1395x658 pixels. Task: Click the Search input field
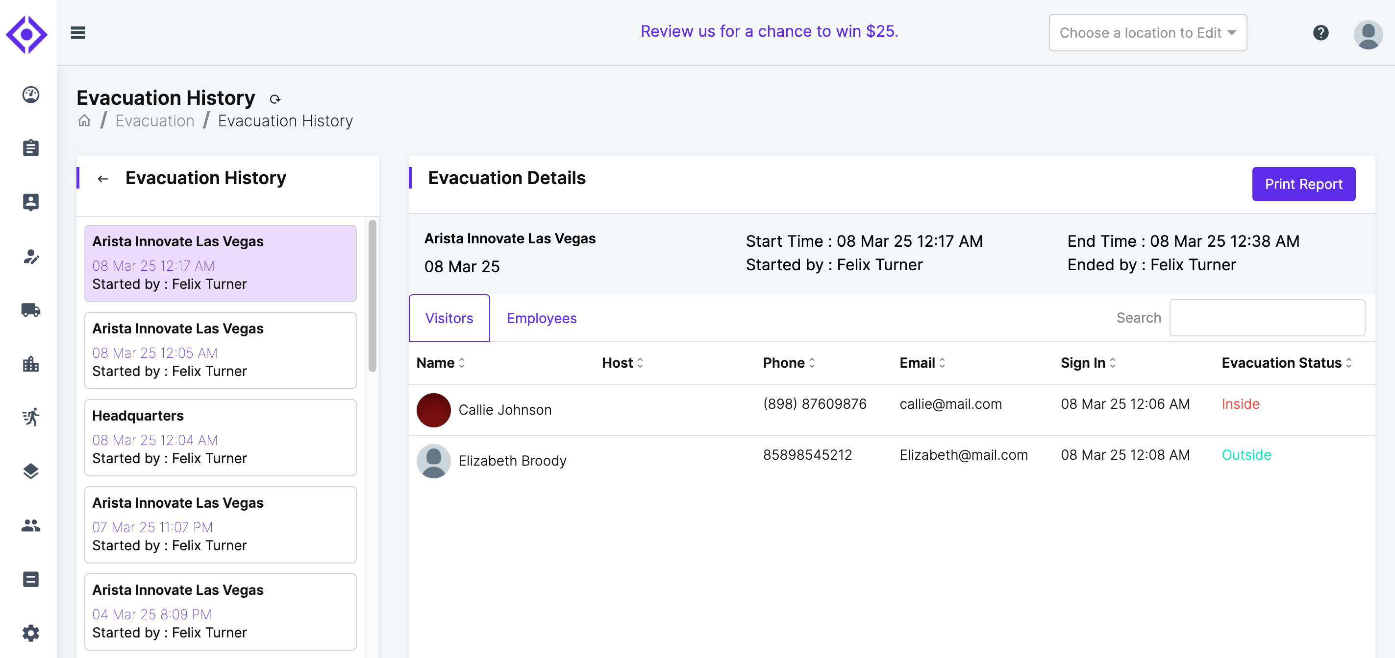(x=1266, y=318)
